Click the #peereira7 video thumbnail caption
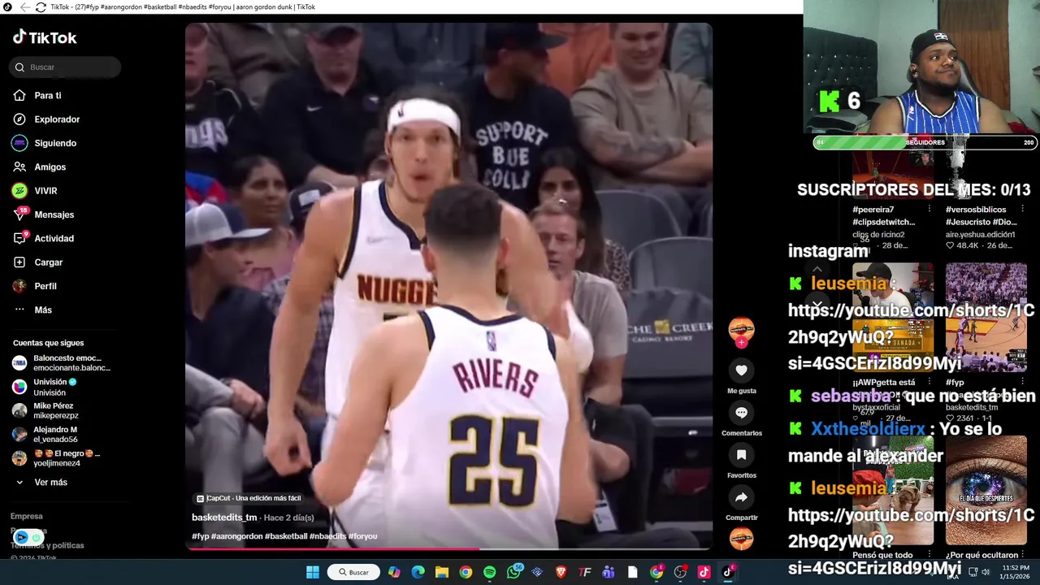This screenshot has width=1040, height=585. click(884, 215)
